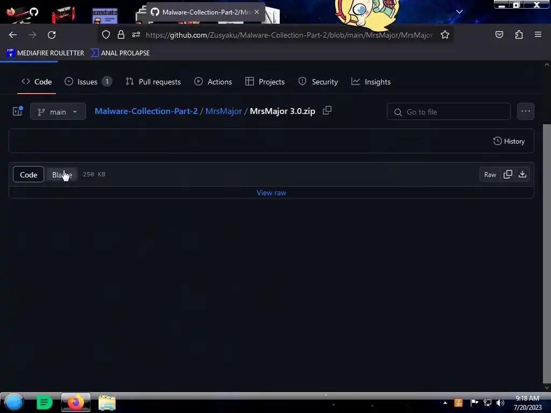
Task: Open the Action Center flag icon
Action: [474, 403]
